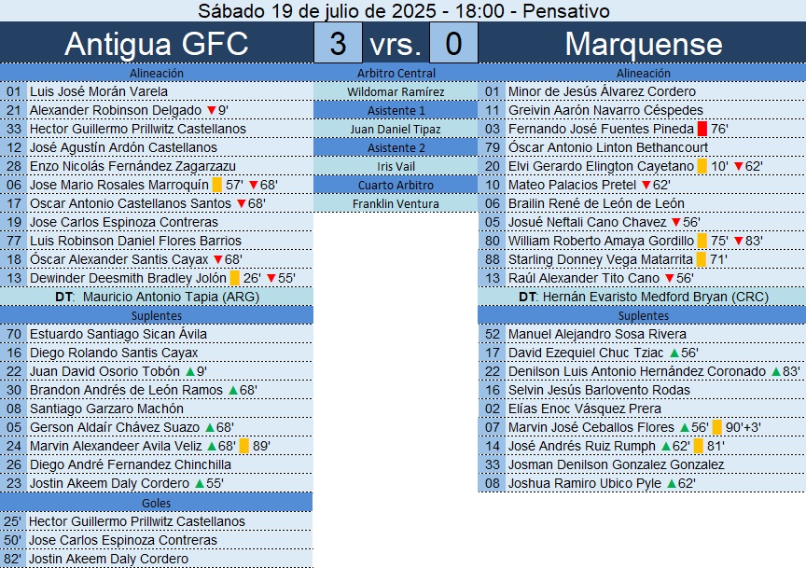Click green arrow next to Jostin Akeem Daly in Suplentes
This screenshot has width=806, height=568.
200,483
